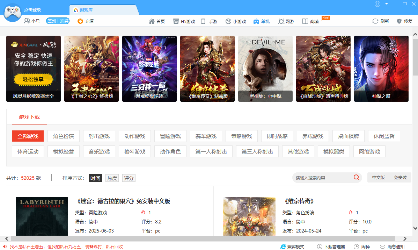The image size is (418, 250).
Task: Open 漫威终极逆转 banner
Action: pyautogui.click(x=149, y=69)
